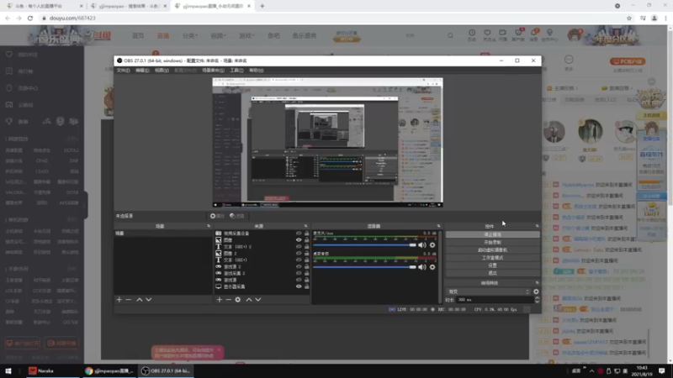Toggle the lock on the 显示器采集 source

[306, 286]
